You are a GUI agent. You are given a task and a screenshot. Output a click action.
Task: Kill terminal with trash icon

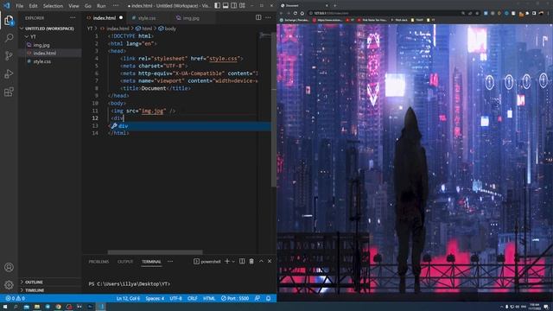251,261
